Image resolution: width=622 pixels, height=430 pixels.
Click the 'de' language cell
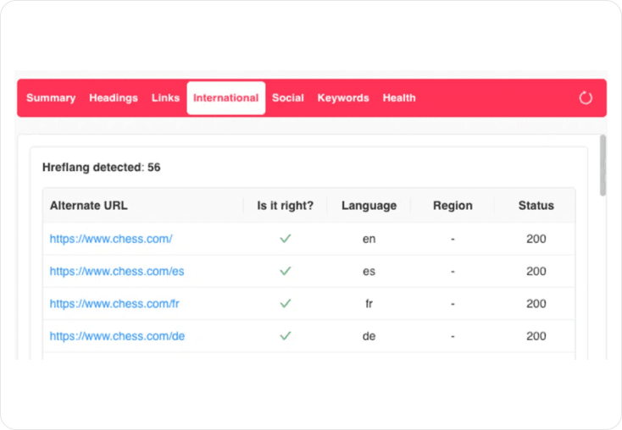click(369, 336)
